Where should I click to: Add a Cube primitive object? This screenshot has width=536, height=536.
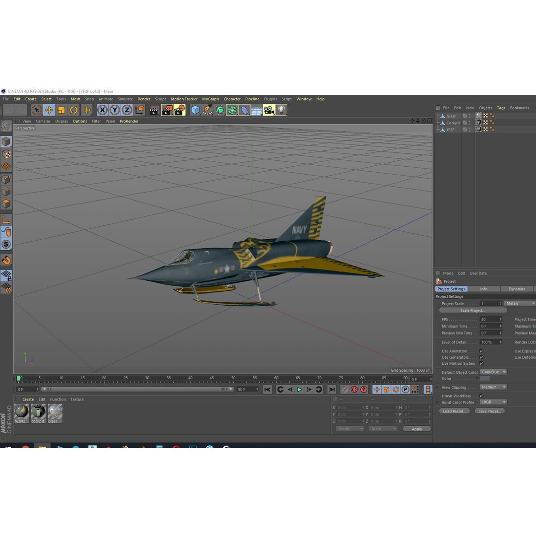point(195,110)
